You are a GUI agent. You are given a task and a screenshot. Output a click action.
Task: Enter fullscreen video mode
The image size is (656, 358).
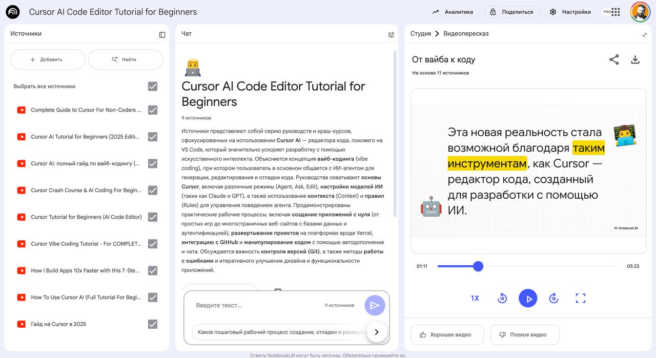click(x=580, y=298)
